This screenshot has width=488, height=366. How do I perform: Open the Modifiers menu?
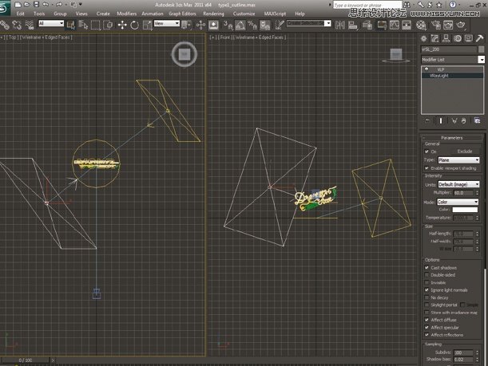pos(126,14)
